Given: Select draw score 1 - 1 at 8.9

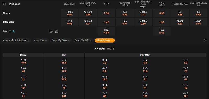Looking at the screenshot, I should point(64,70).
